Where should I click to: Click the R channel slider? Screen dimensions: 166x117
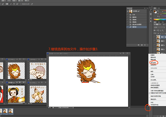click(163, 11)
